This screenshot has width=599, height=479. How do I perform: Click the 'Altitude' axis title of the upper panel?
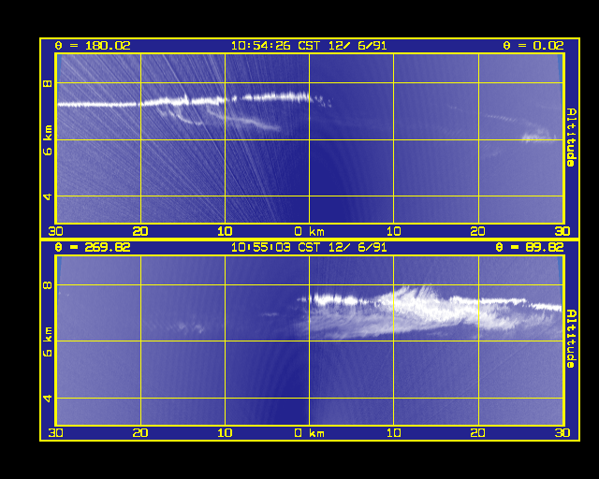tap(571, 138)
